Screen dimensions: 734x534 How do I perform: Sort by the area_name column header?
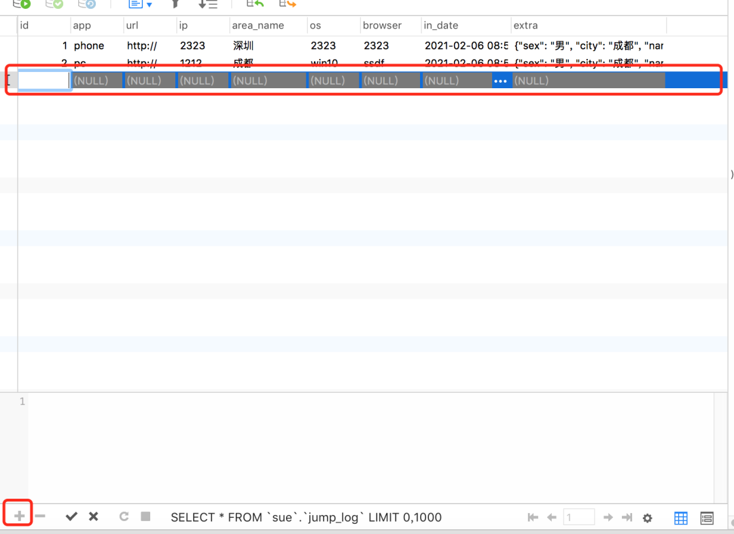(268, 26)
